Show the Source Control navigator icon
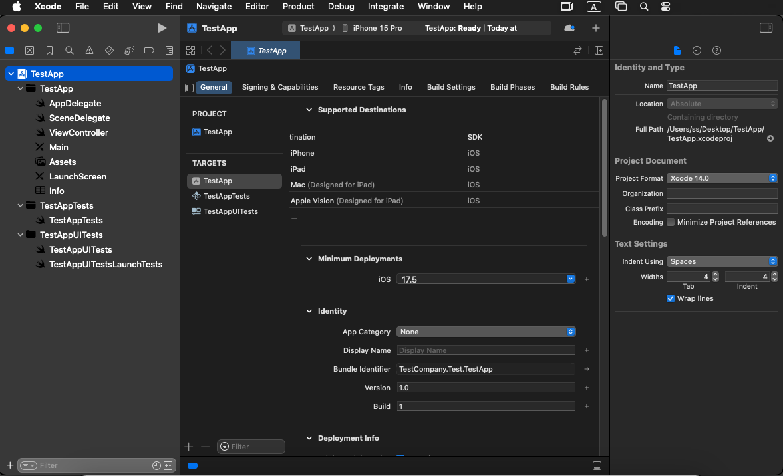 coord(29,51)
